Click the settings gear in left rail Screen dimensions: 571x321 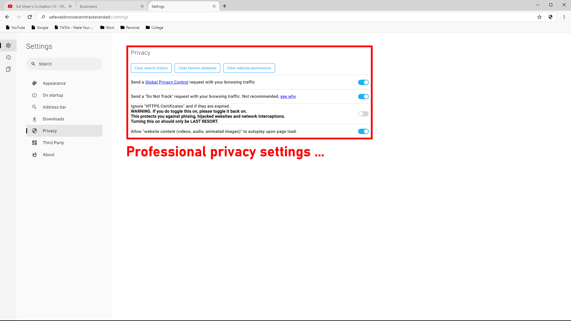pos(8,45)
